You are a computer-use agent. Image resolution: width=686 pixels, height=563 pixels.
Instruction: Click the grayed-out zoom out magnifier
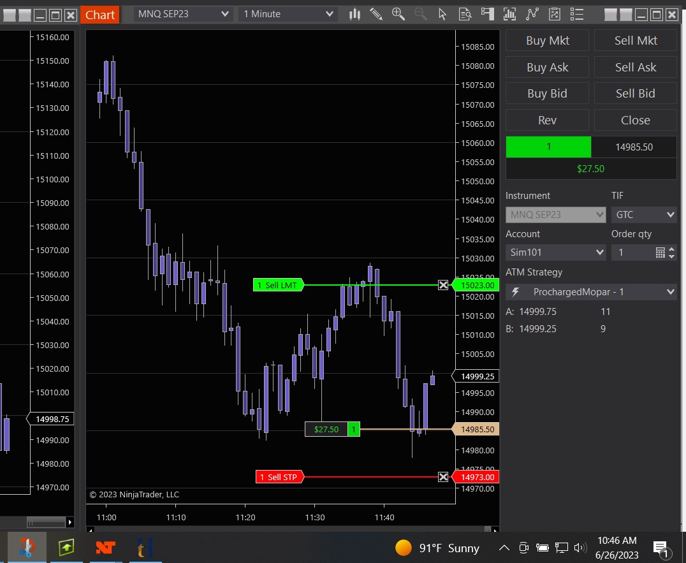coord(420,14)
